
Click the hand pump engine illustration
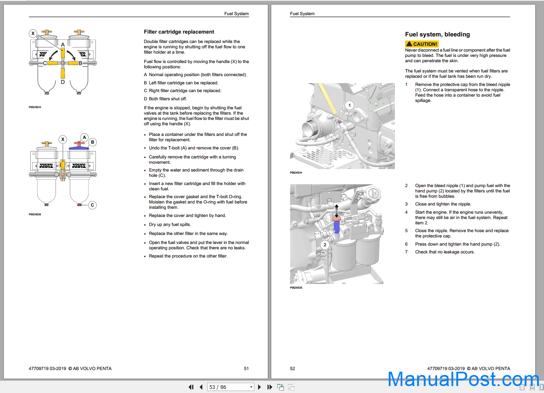tap(337, 234)
